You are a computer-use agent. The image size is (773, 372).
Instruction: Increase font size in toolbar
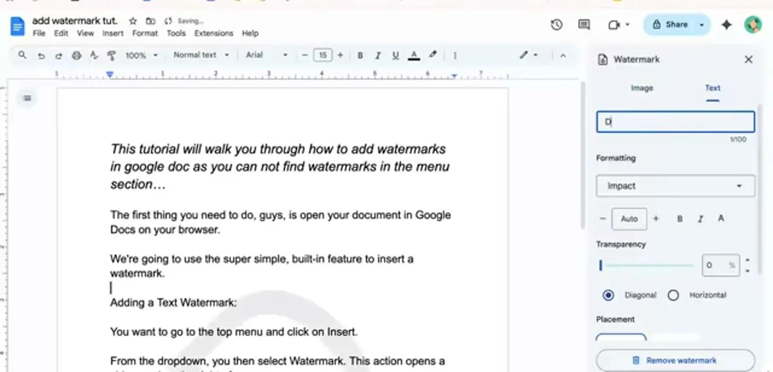click(x=340, y=55)
